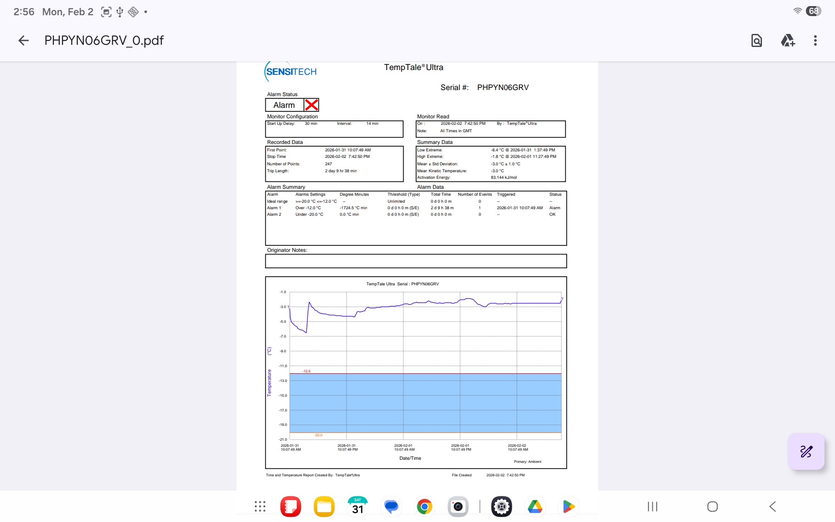835x522 pixels.
Task: Tap the system back navigation chevron
Action: pos(773,506)
